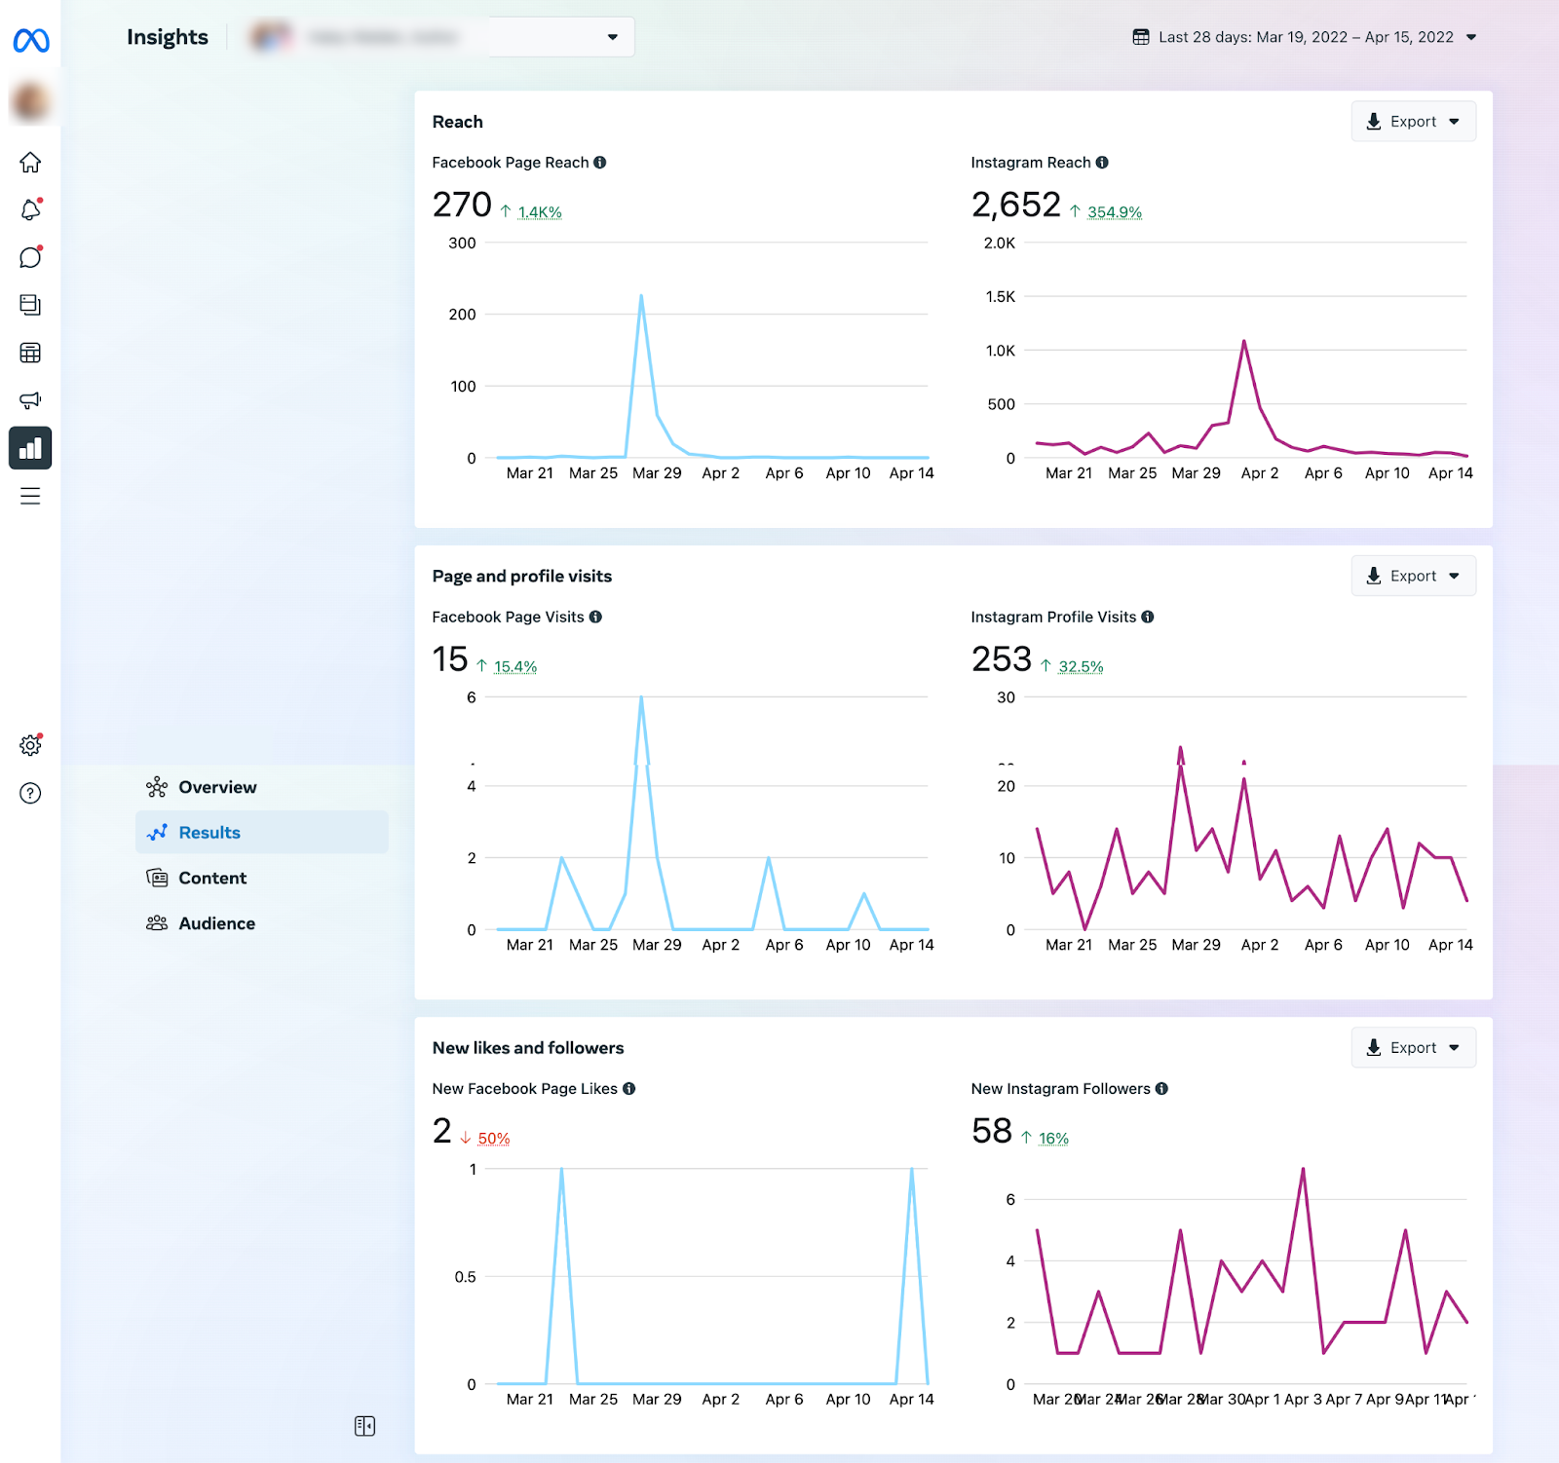The height and width of the screenshot is (1463, 1559).
Task: Open the Notifications bell icon
Action: [x=30, y=210]
